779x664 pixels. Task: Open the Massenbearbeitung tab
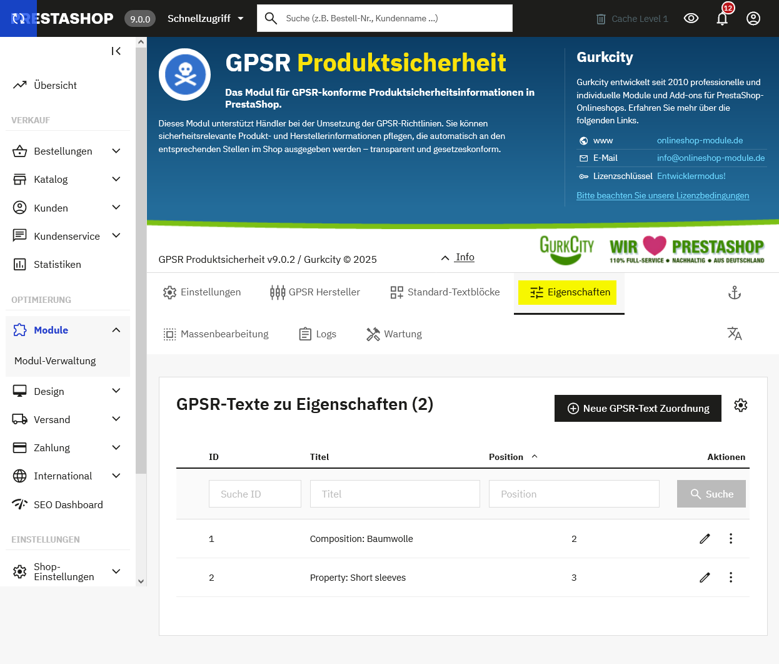pyautogui.click(x=216, y=334)
